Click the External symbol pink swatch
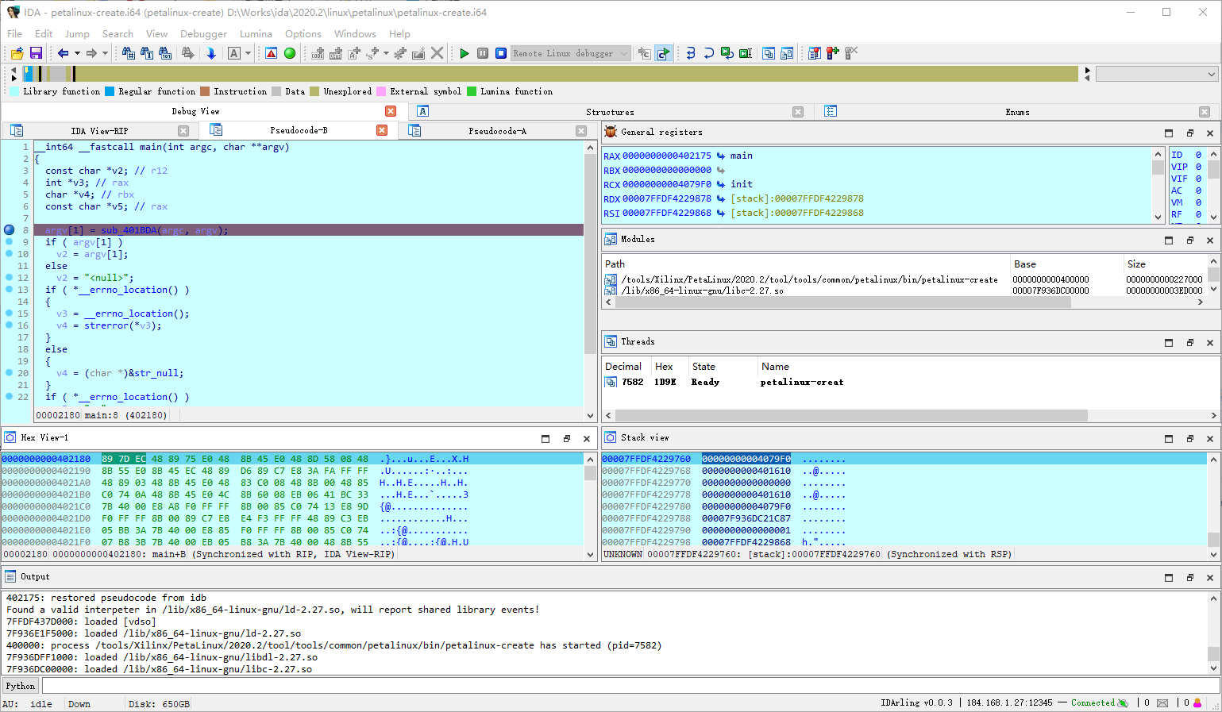Viewport: 1222px width, 712px height. (x=381, y=91)
